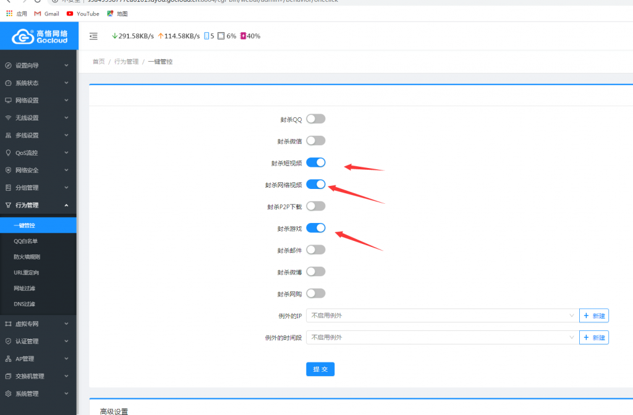
Task: Click 新建 next to 例外的时间段
Action: pos(594,338)
